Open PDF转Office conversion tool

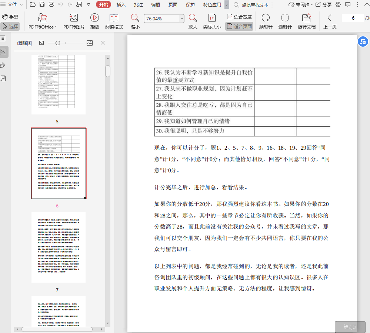(x=43, y=21)
